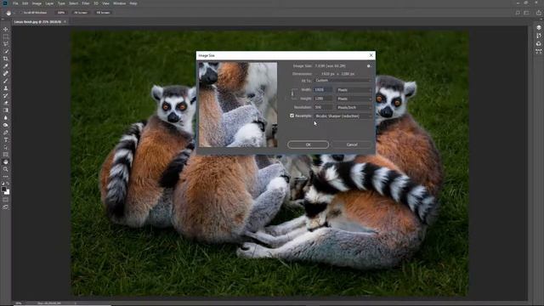The width and height of the screenshot is (544, 306).
Task: Select the Zoom magnifier tool
Action: coord(6,169)
